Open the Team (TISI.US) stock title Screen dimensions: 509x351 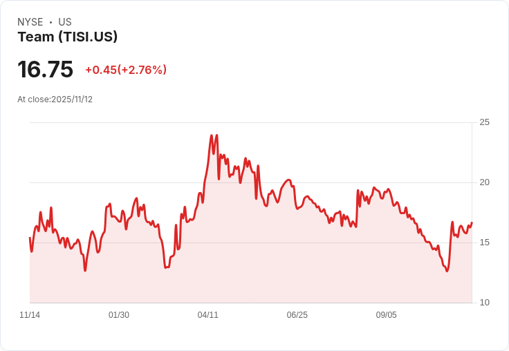tap(68, 37)
